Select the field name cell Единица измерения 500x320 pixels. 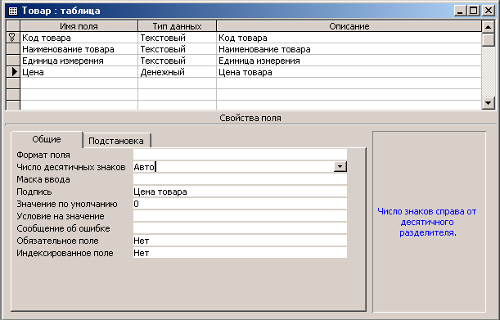(79, 61)
